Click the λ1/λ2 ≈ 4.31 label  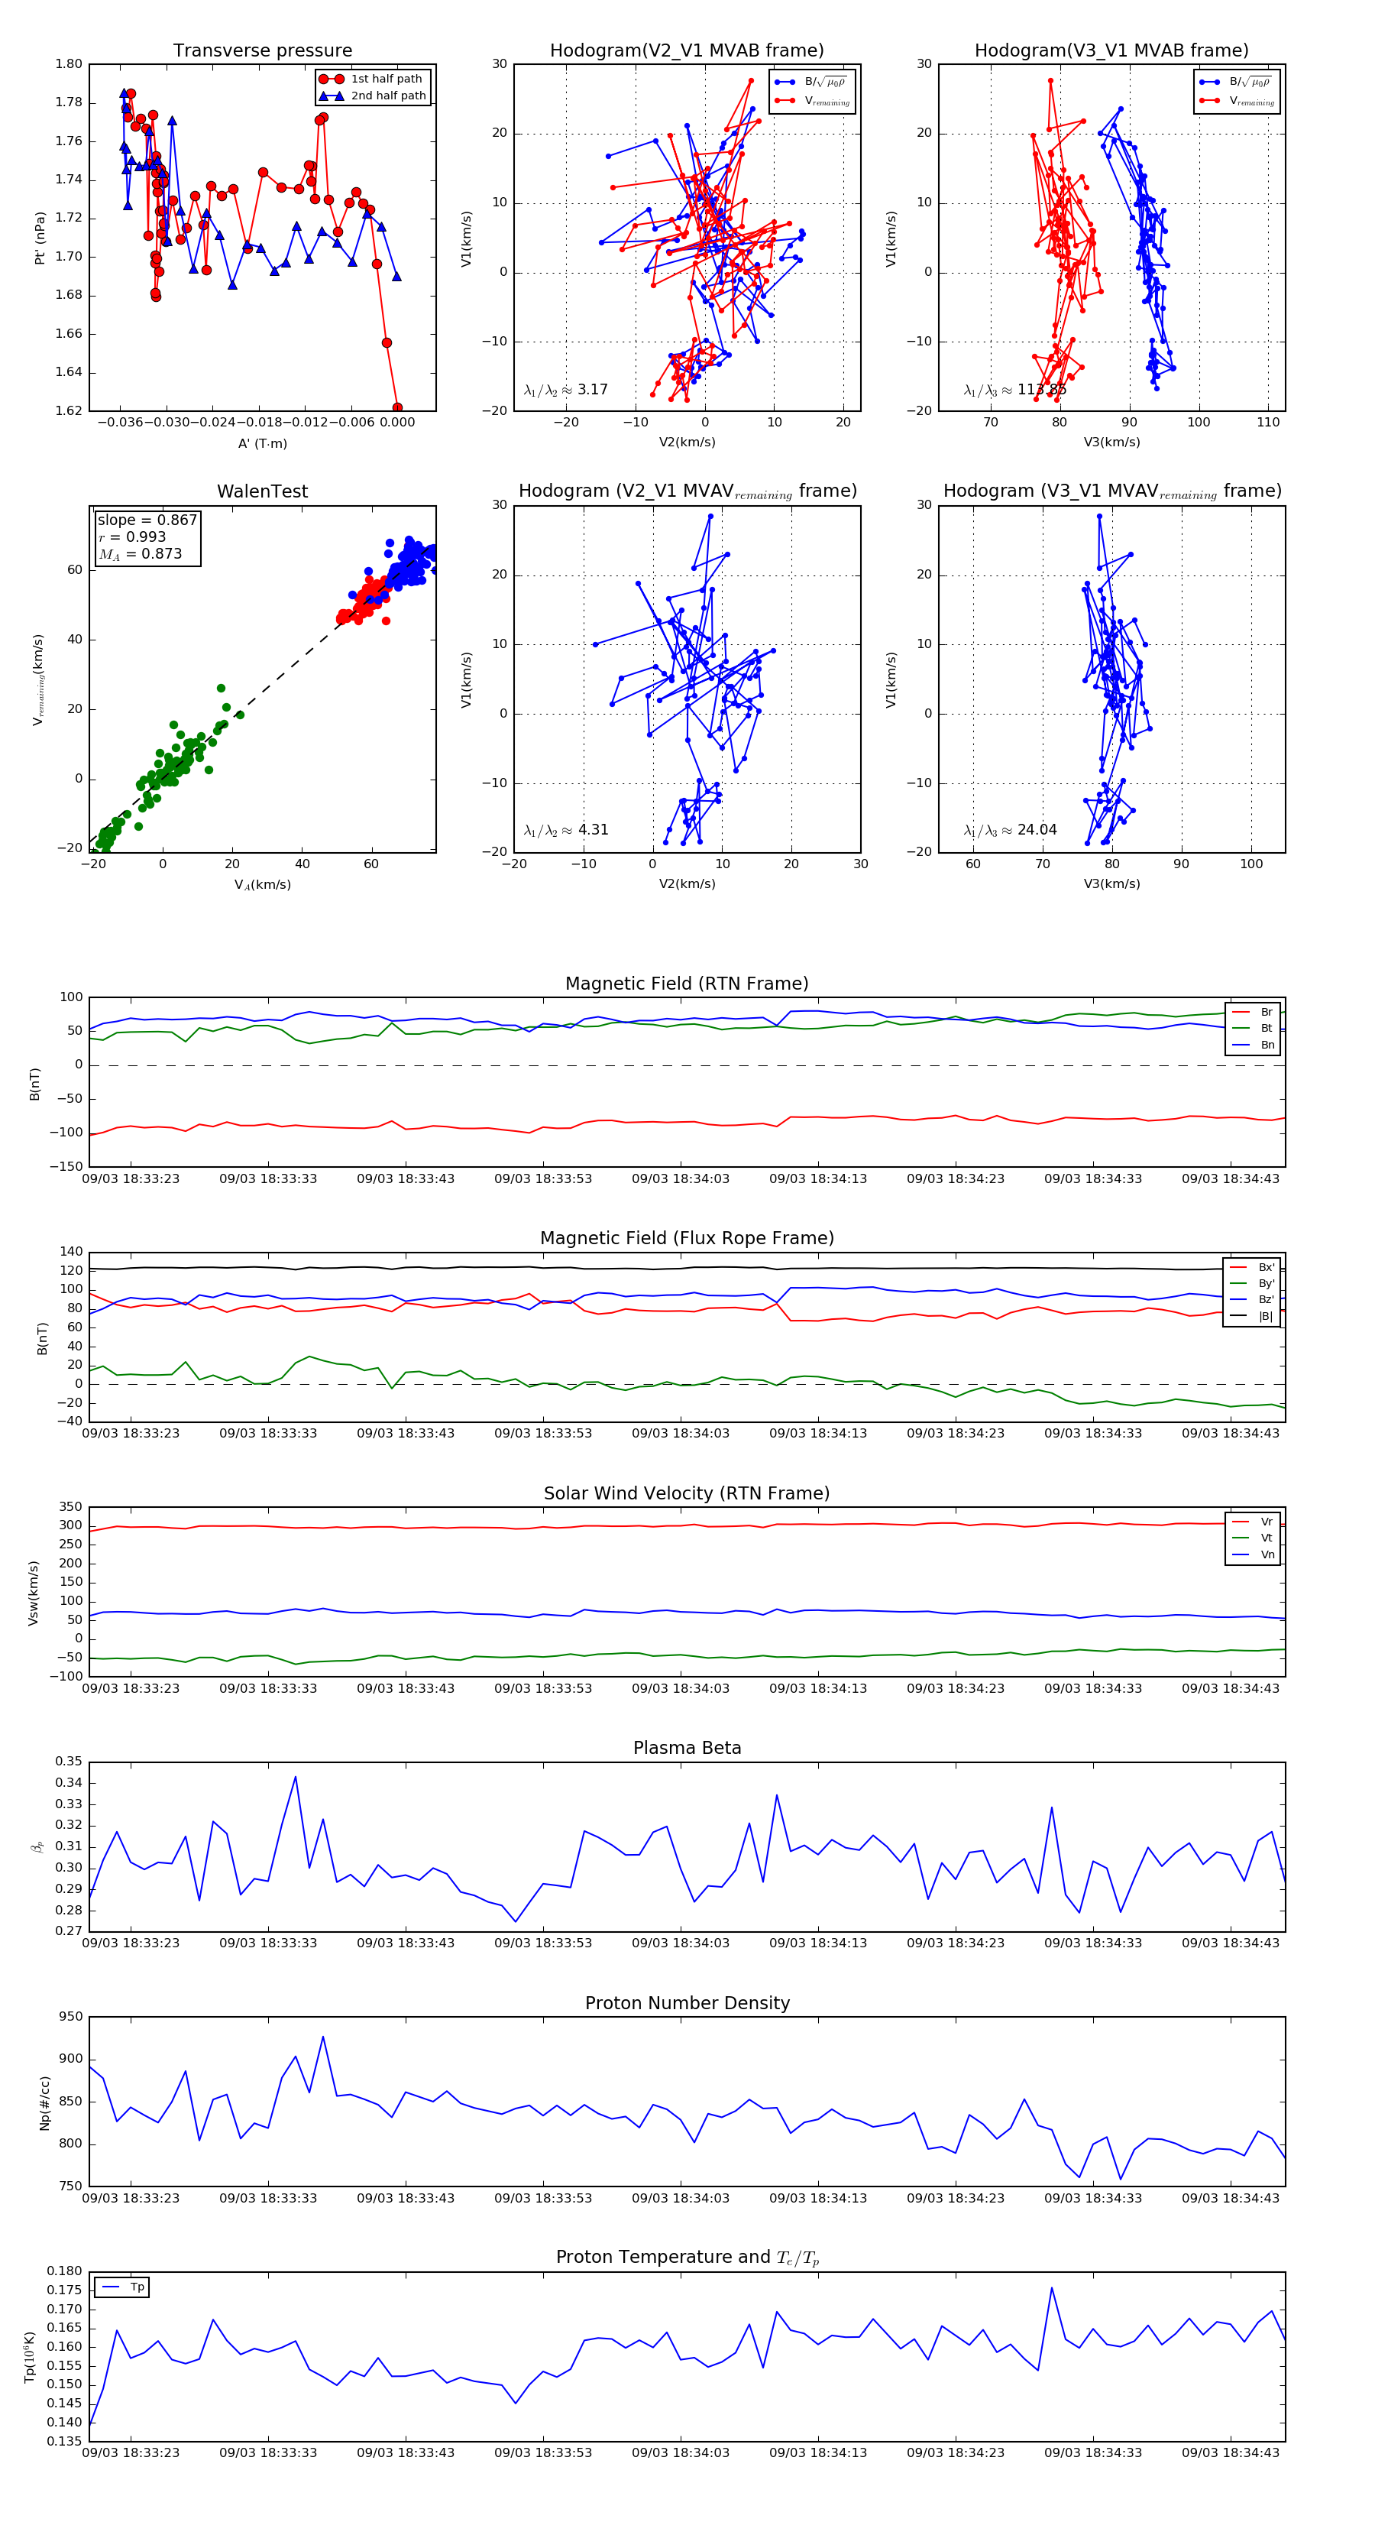[565, 830]
